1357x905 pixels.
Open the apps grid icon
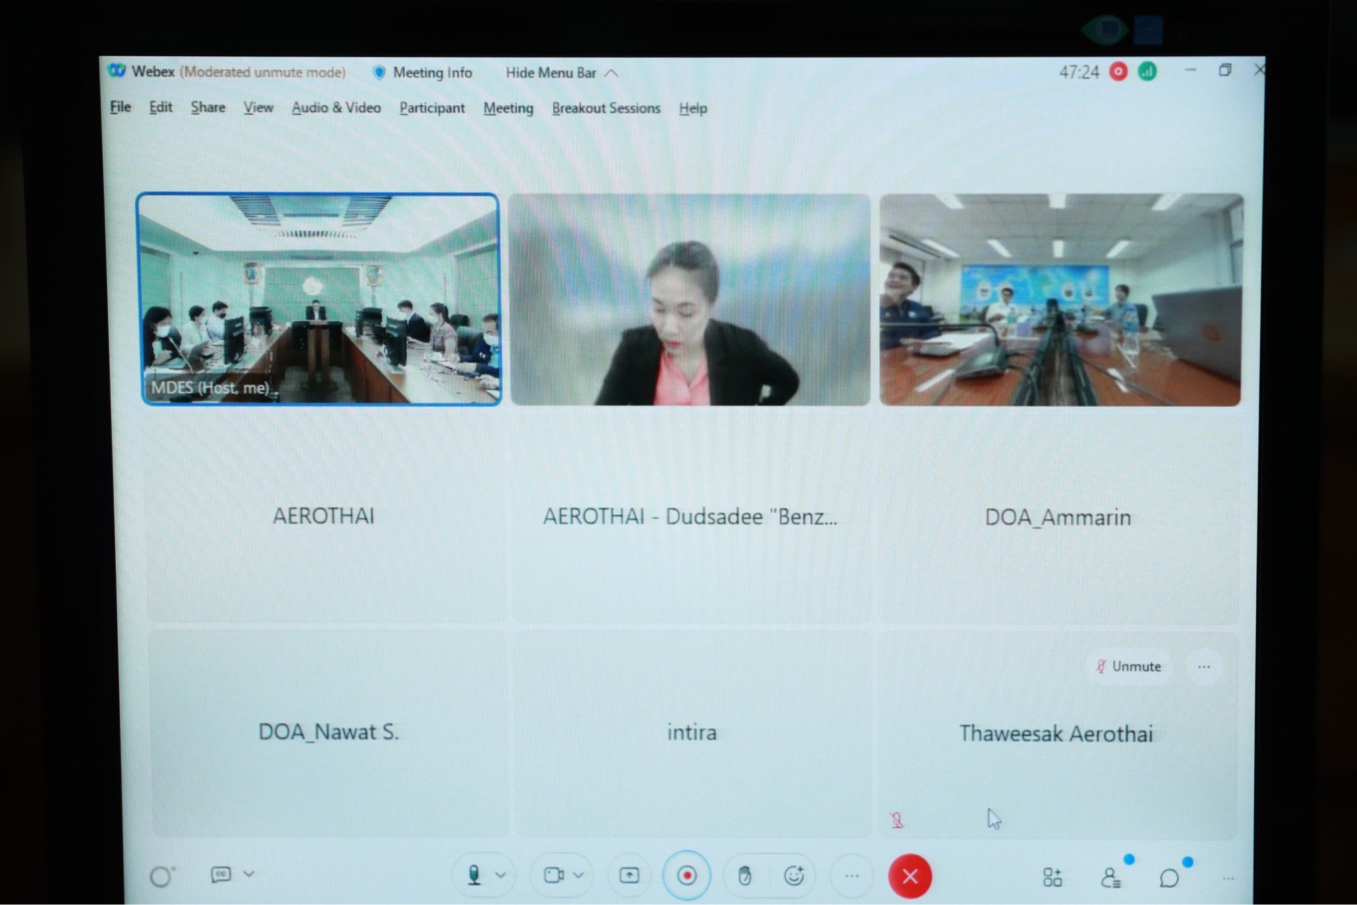(1052, 878)
